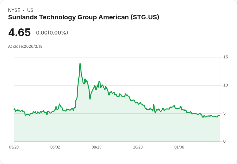This screenshot has height=164, width=237.
Task: Click the rightmost end of the price line
Action: (220, 116)
